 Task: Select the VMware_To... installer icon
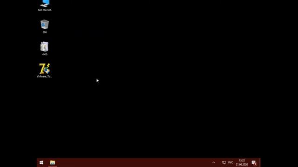coord(45,71)
